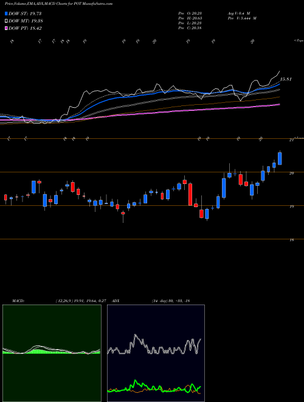Open the green MACD histogram panel

(52, 353)
